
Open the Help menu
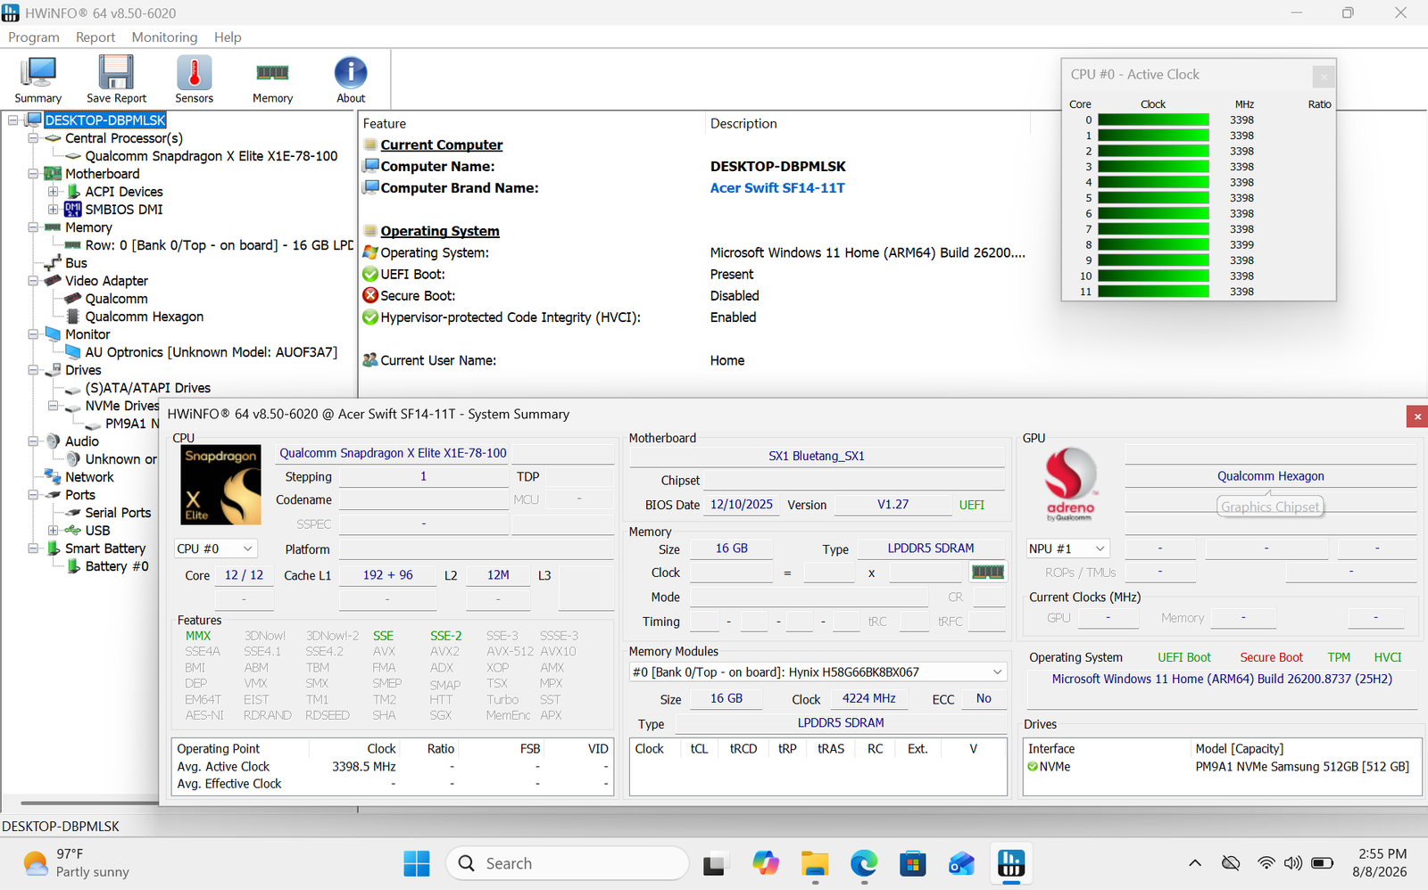pos(228,37)
